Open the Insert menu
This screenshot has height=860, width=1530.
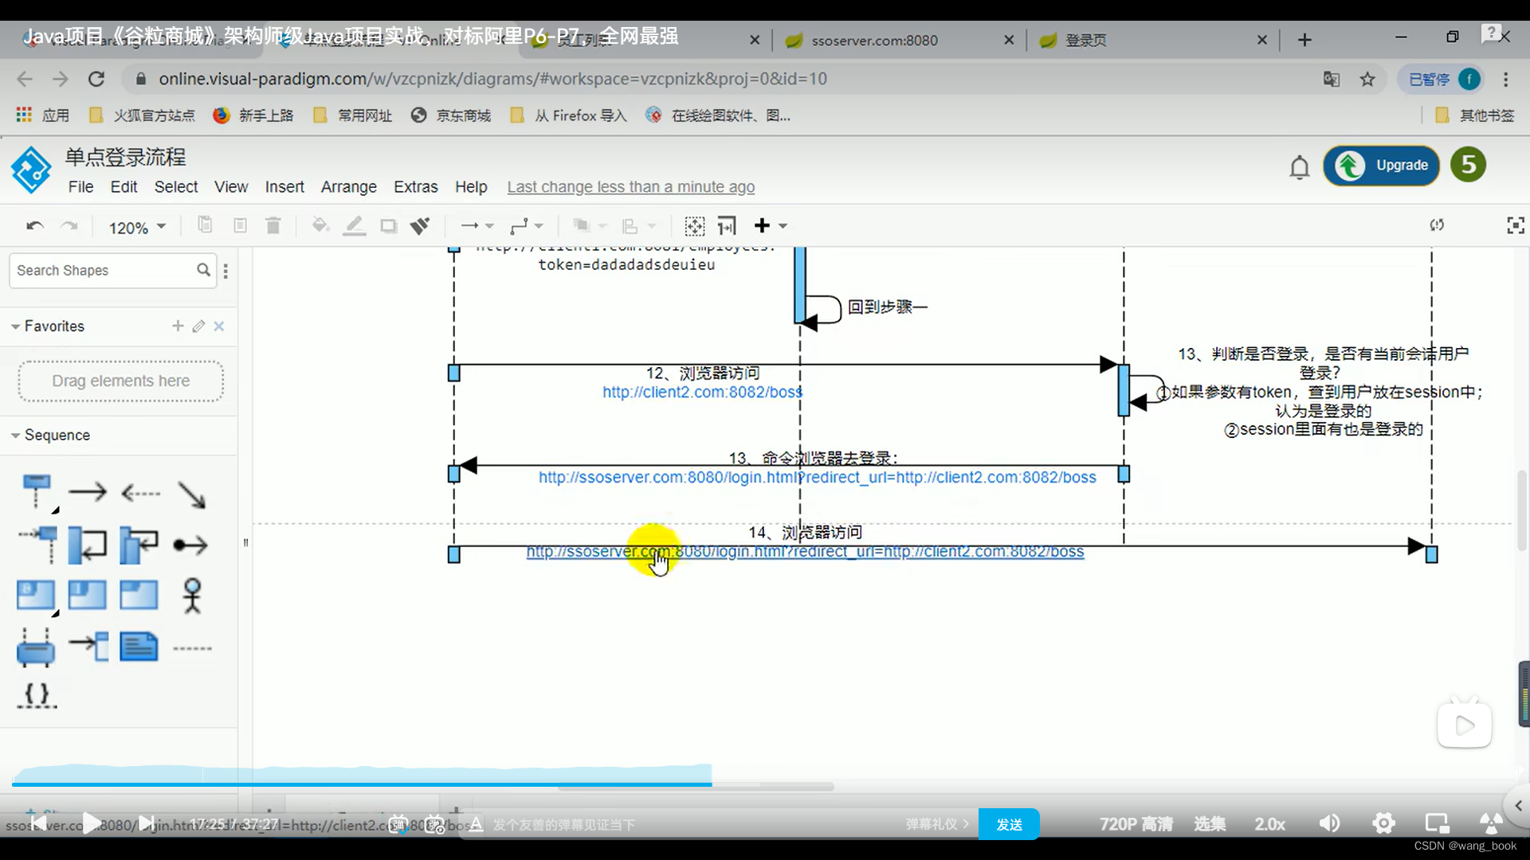[x=284, y=186]
